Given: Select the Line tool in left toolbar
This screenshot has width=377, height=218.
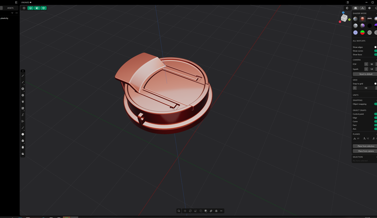Looking at the screenshot, I should (23, 76).
